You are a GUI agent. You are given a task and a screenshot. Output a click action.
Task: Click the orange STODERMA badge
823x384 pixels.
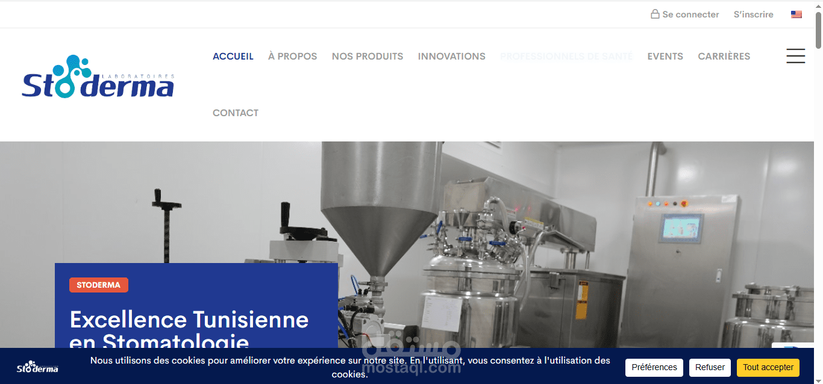tap(99, 285)
